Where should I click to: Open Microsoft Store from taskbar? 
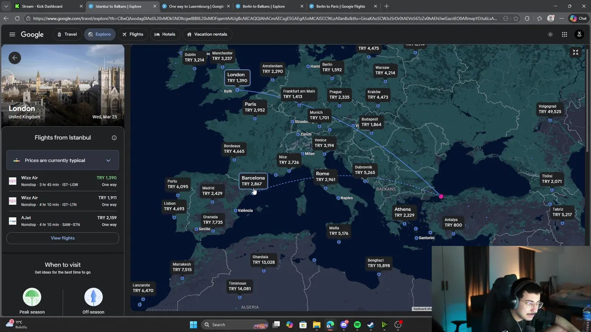tap(303, 325)
